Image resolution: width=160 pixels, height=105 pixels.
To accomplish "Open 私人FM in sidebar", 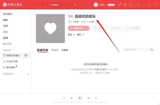I will click(7, 44).
